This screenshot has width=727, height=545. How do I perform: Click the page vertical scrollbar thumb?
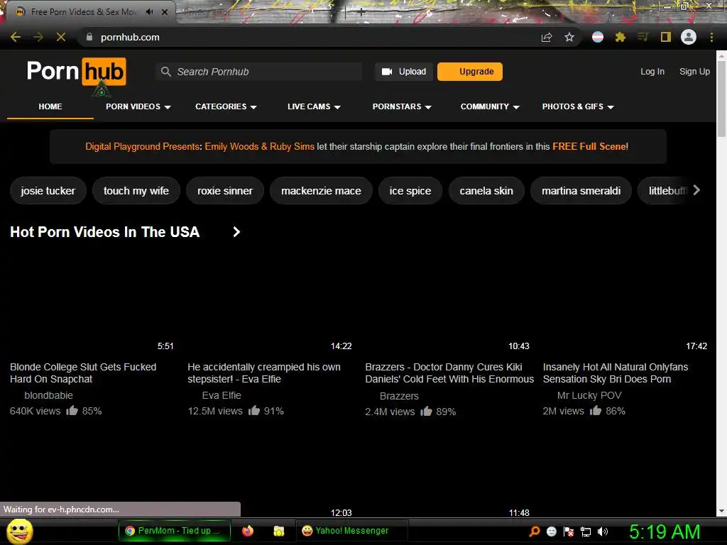pyautogui.click(x=721, y=99)
